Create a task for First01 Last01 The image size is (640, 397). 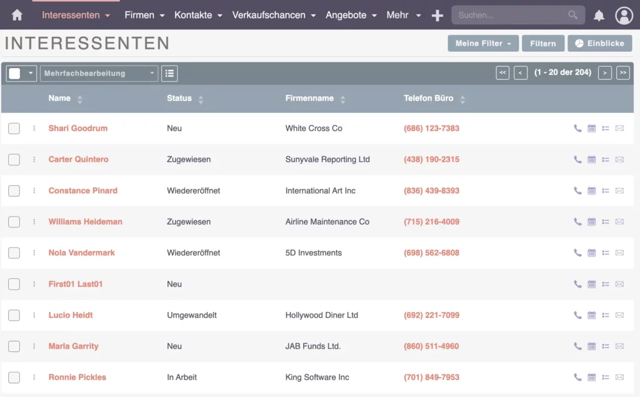(x=605, y=283)
